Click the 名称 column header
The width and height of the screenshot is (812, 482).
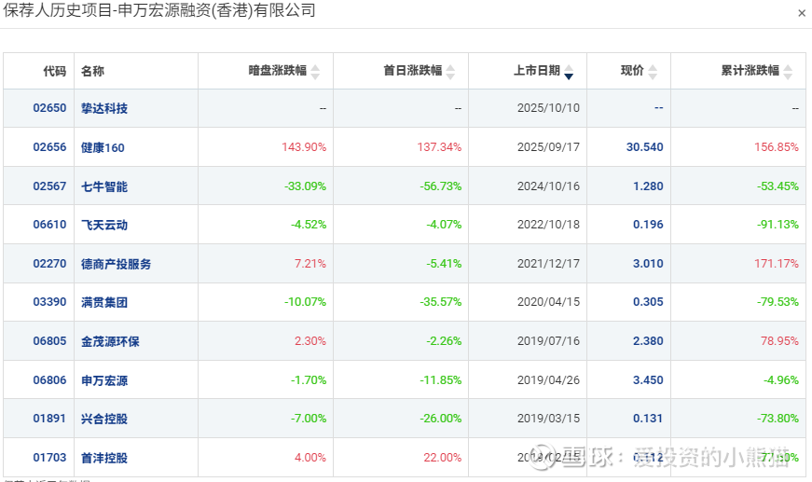92,71
